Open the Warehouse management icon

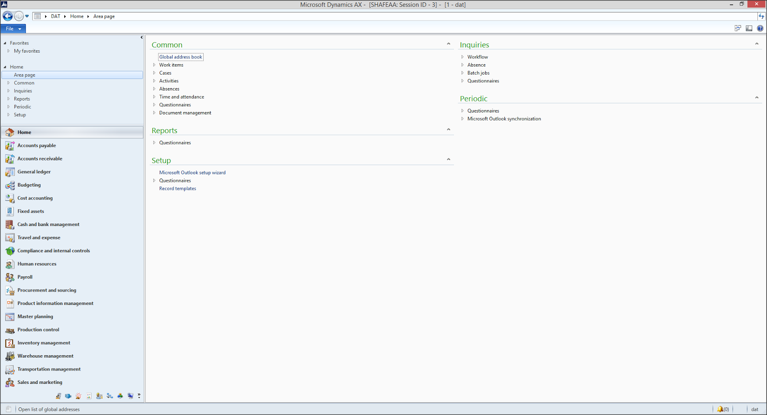10,356
